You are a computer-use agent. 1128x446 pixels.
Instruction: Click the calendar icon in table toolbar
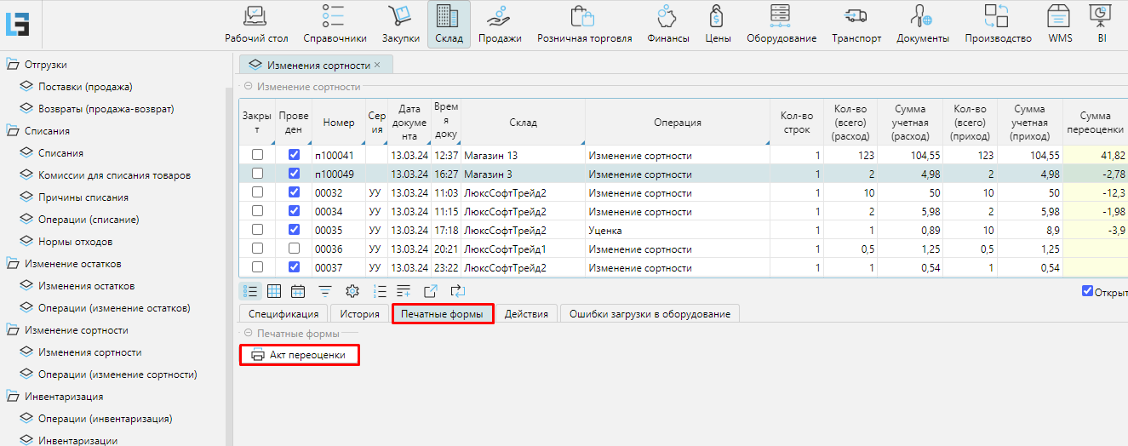pyautogui.click(x=298, y=291)
